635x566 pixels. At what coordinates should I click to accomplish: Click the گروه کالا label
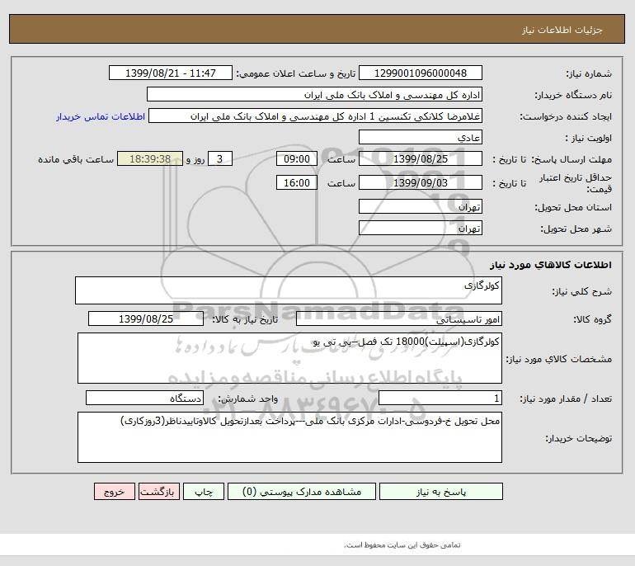coord(592,319)
